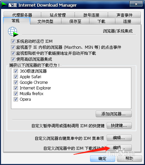This screenshot has height=165, width=145.
Task: Open the 声音事件 tab
Action: (124, 15)
